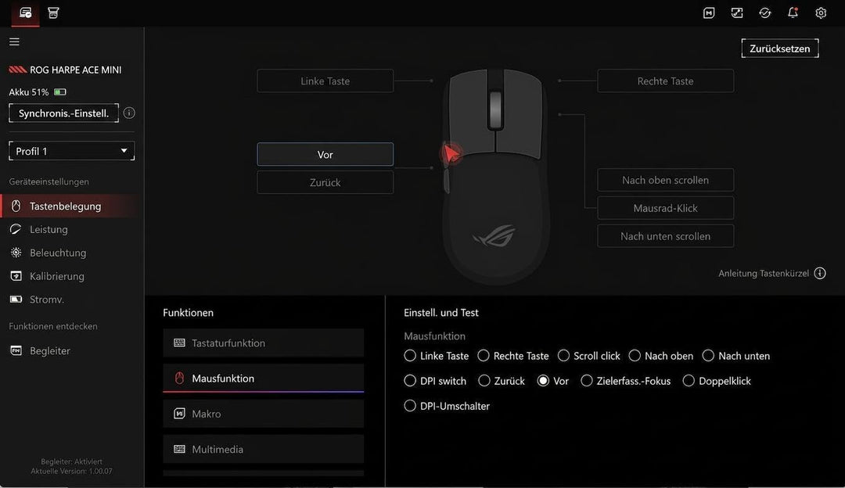
Task: Select the Zurück side button mapping
Action: [x=325, y=182]
